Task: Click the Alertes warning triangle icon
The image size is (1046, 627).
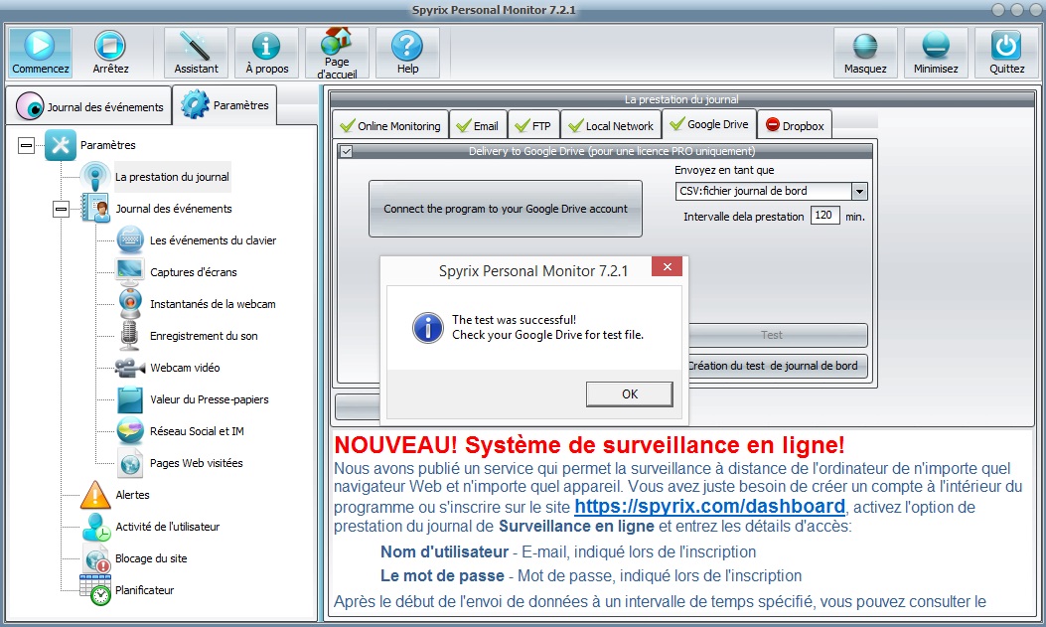Action: point(95,495)
